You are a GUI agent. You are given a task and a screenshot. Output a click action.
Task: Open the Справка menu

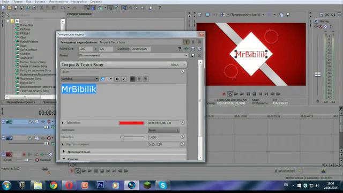(x=96, y=2)
